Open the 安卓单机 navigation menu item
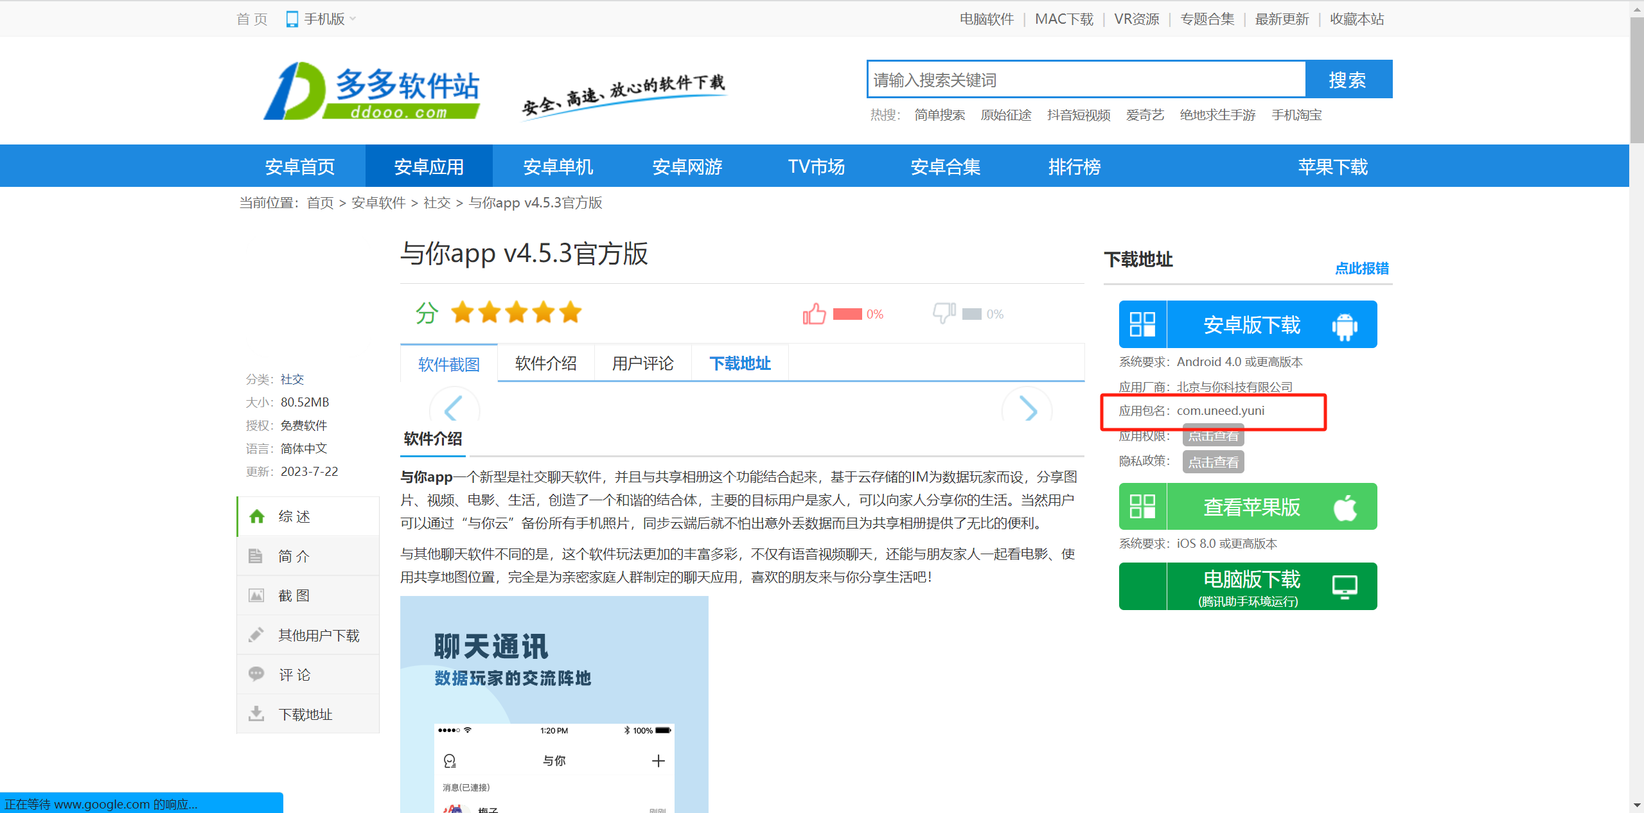Viewport: 1644px width, 813px height. pyautogui.click(x=558, y=166)
